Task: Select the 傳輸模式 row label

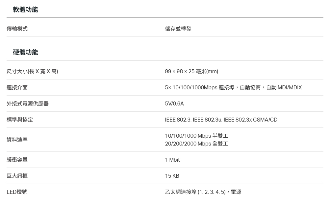Action: (17, 29)
